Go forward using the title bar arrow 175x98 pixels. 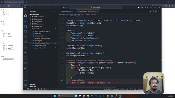pyautogui.click(x=67, y=7)
